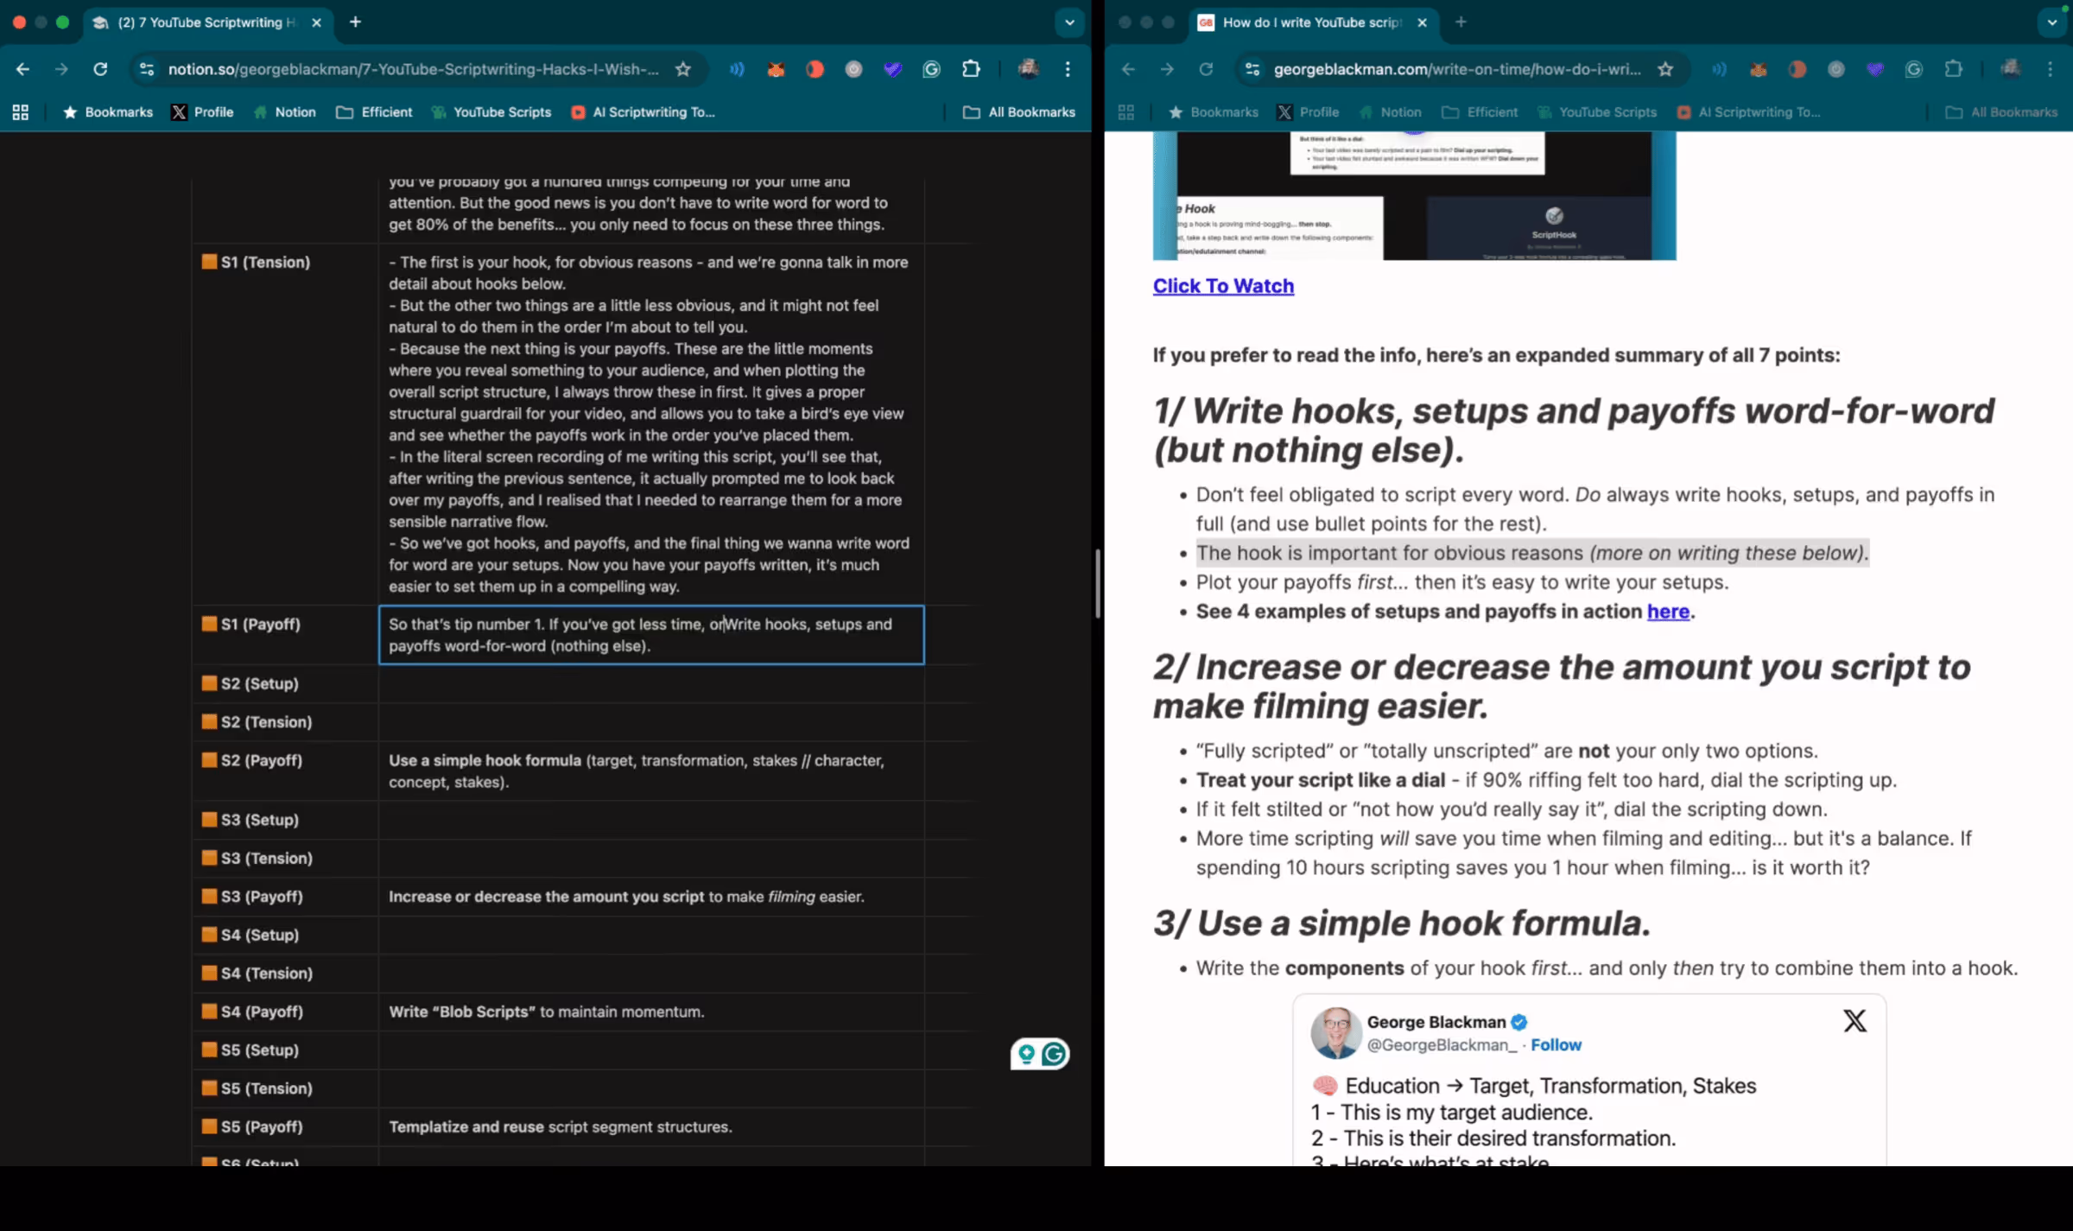The height and width of the screenshot is (1231, 2073).
Task: Click the 'here' examples link
Action: (x=1667, y=612)
